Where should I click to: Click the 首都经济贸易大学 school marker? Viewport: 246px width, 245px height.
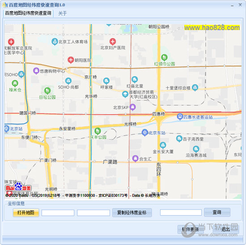(x=125, y=95)
